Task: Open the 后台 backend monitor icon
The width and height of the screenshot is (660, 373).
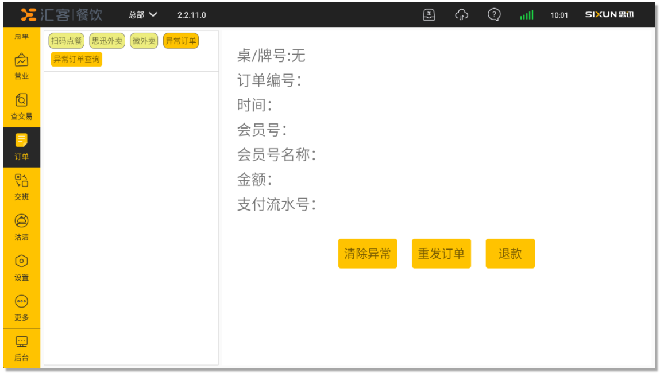Action: pyautogui.click(x=21, y=342)
